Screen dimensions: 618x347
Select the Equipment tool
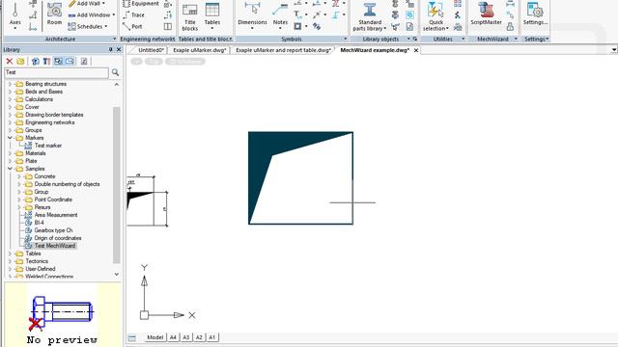pyautogui.click(x=141, y=4)
